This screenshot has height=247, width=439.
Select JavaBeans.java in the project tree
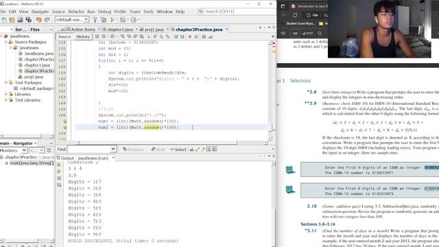(38, 54)
